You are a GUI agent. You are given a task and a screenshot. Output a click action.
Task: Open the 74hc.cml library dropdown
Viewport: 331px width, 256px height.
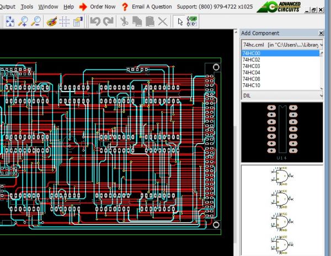pyautogui.click(x=321, y=44)
